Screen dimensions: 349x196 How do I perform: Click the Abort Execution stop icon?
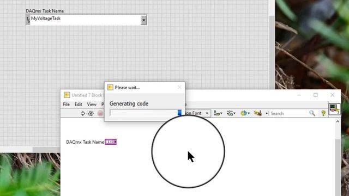(100, 113)
